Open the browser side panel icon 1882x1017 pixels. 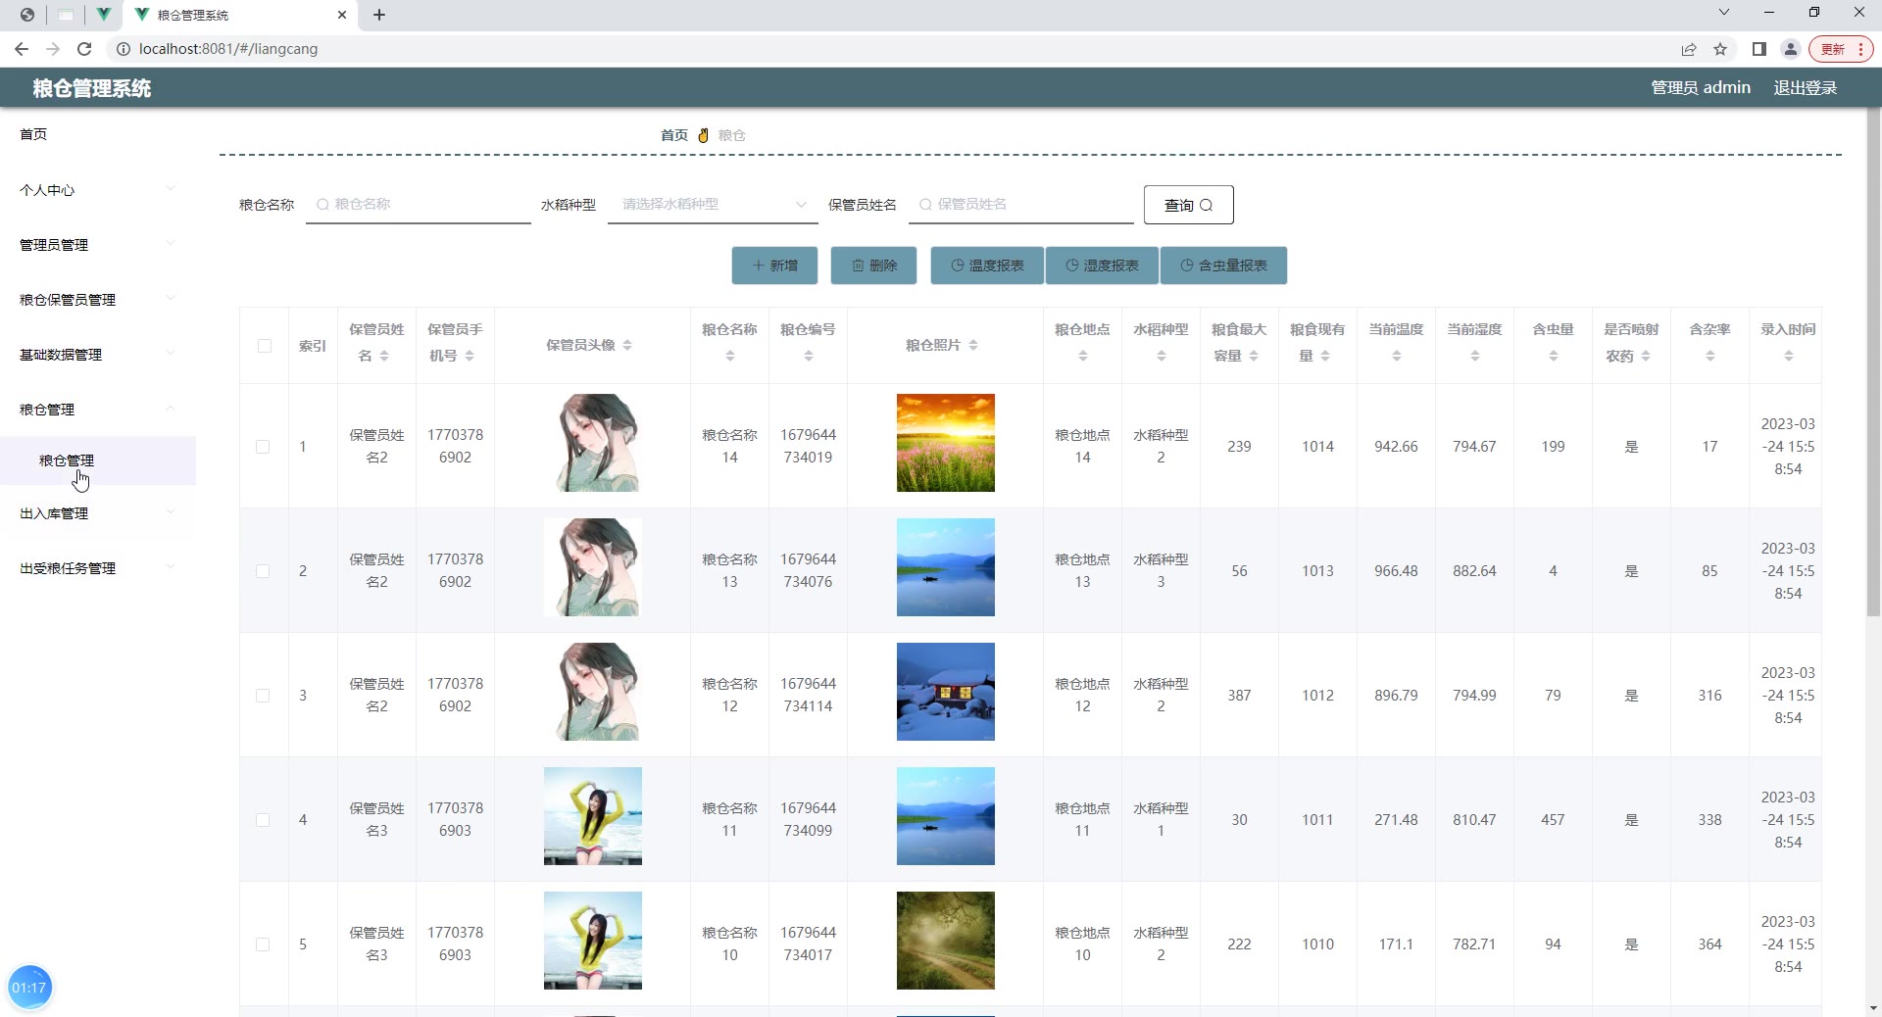click(1759, 49)
